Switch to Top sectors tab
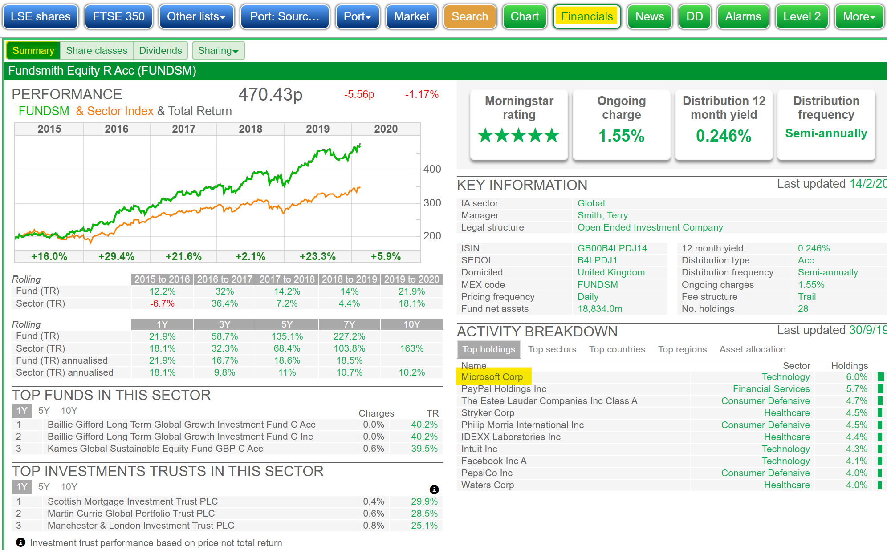887x550 pixels. pos(552,349)
